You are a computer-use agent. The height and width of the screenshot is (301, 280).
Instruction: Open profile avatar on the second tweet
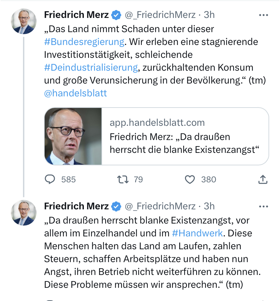[x=24, y=213]
